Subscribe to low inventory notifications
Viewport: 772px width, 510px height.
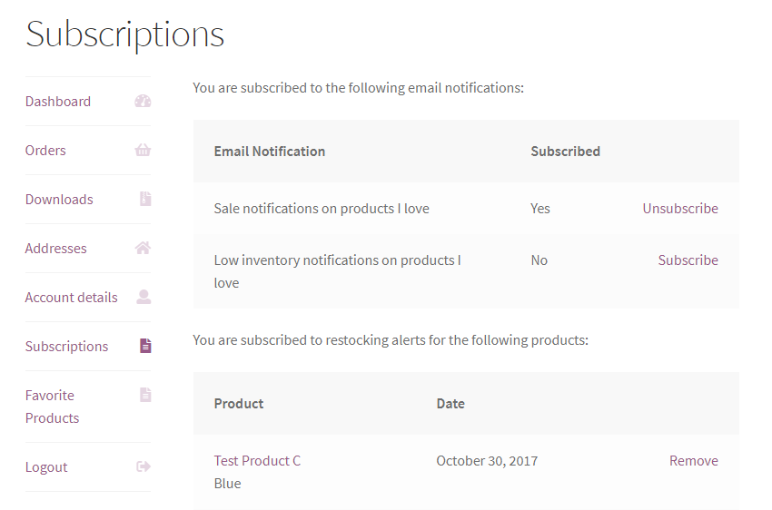(688, 260)
